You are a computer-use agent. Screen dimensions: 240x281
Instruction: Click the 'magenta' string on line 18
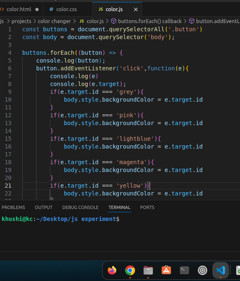pos(131,163)
